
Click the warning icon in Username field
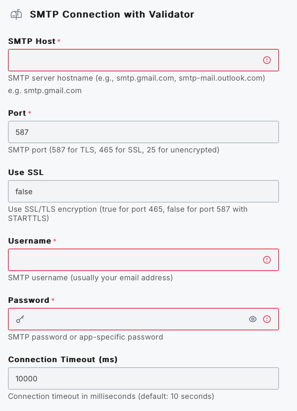[267, 260]
